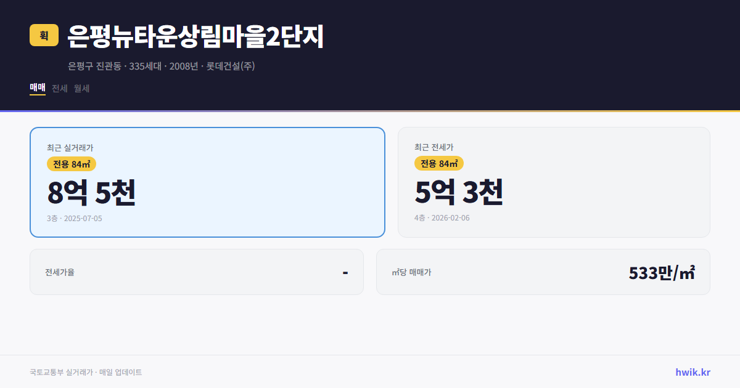Image resolution: width=740 pixels, height=388 pixels.
Task: Expand the 최근 전세가 details
Action: (x=554, y=182)
